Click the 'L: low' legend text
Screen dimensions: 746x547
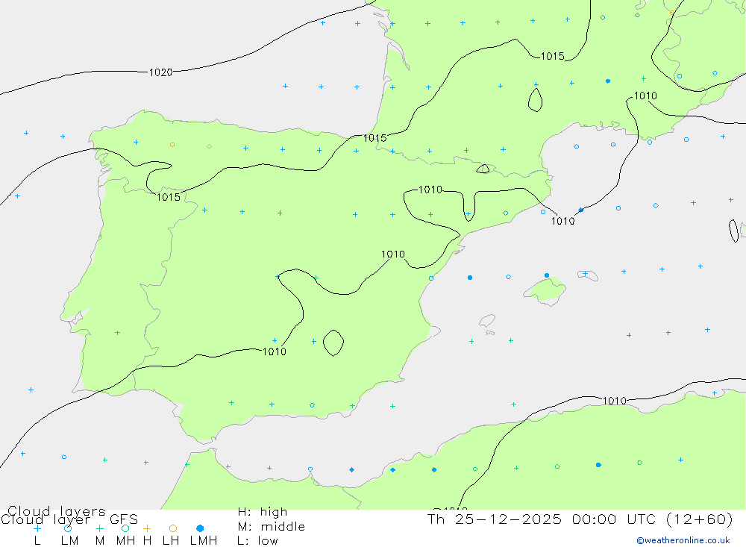point(257,541)
